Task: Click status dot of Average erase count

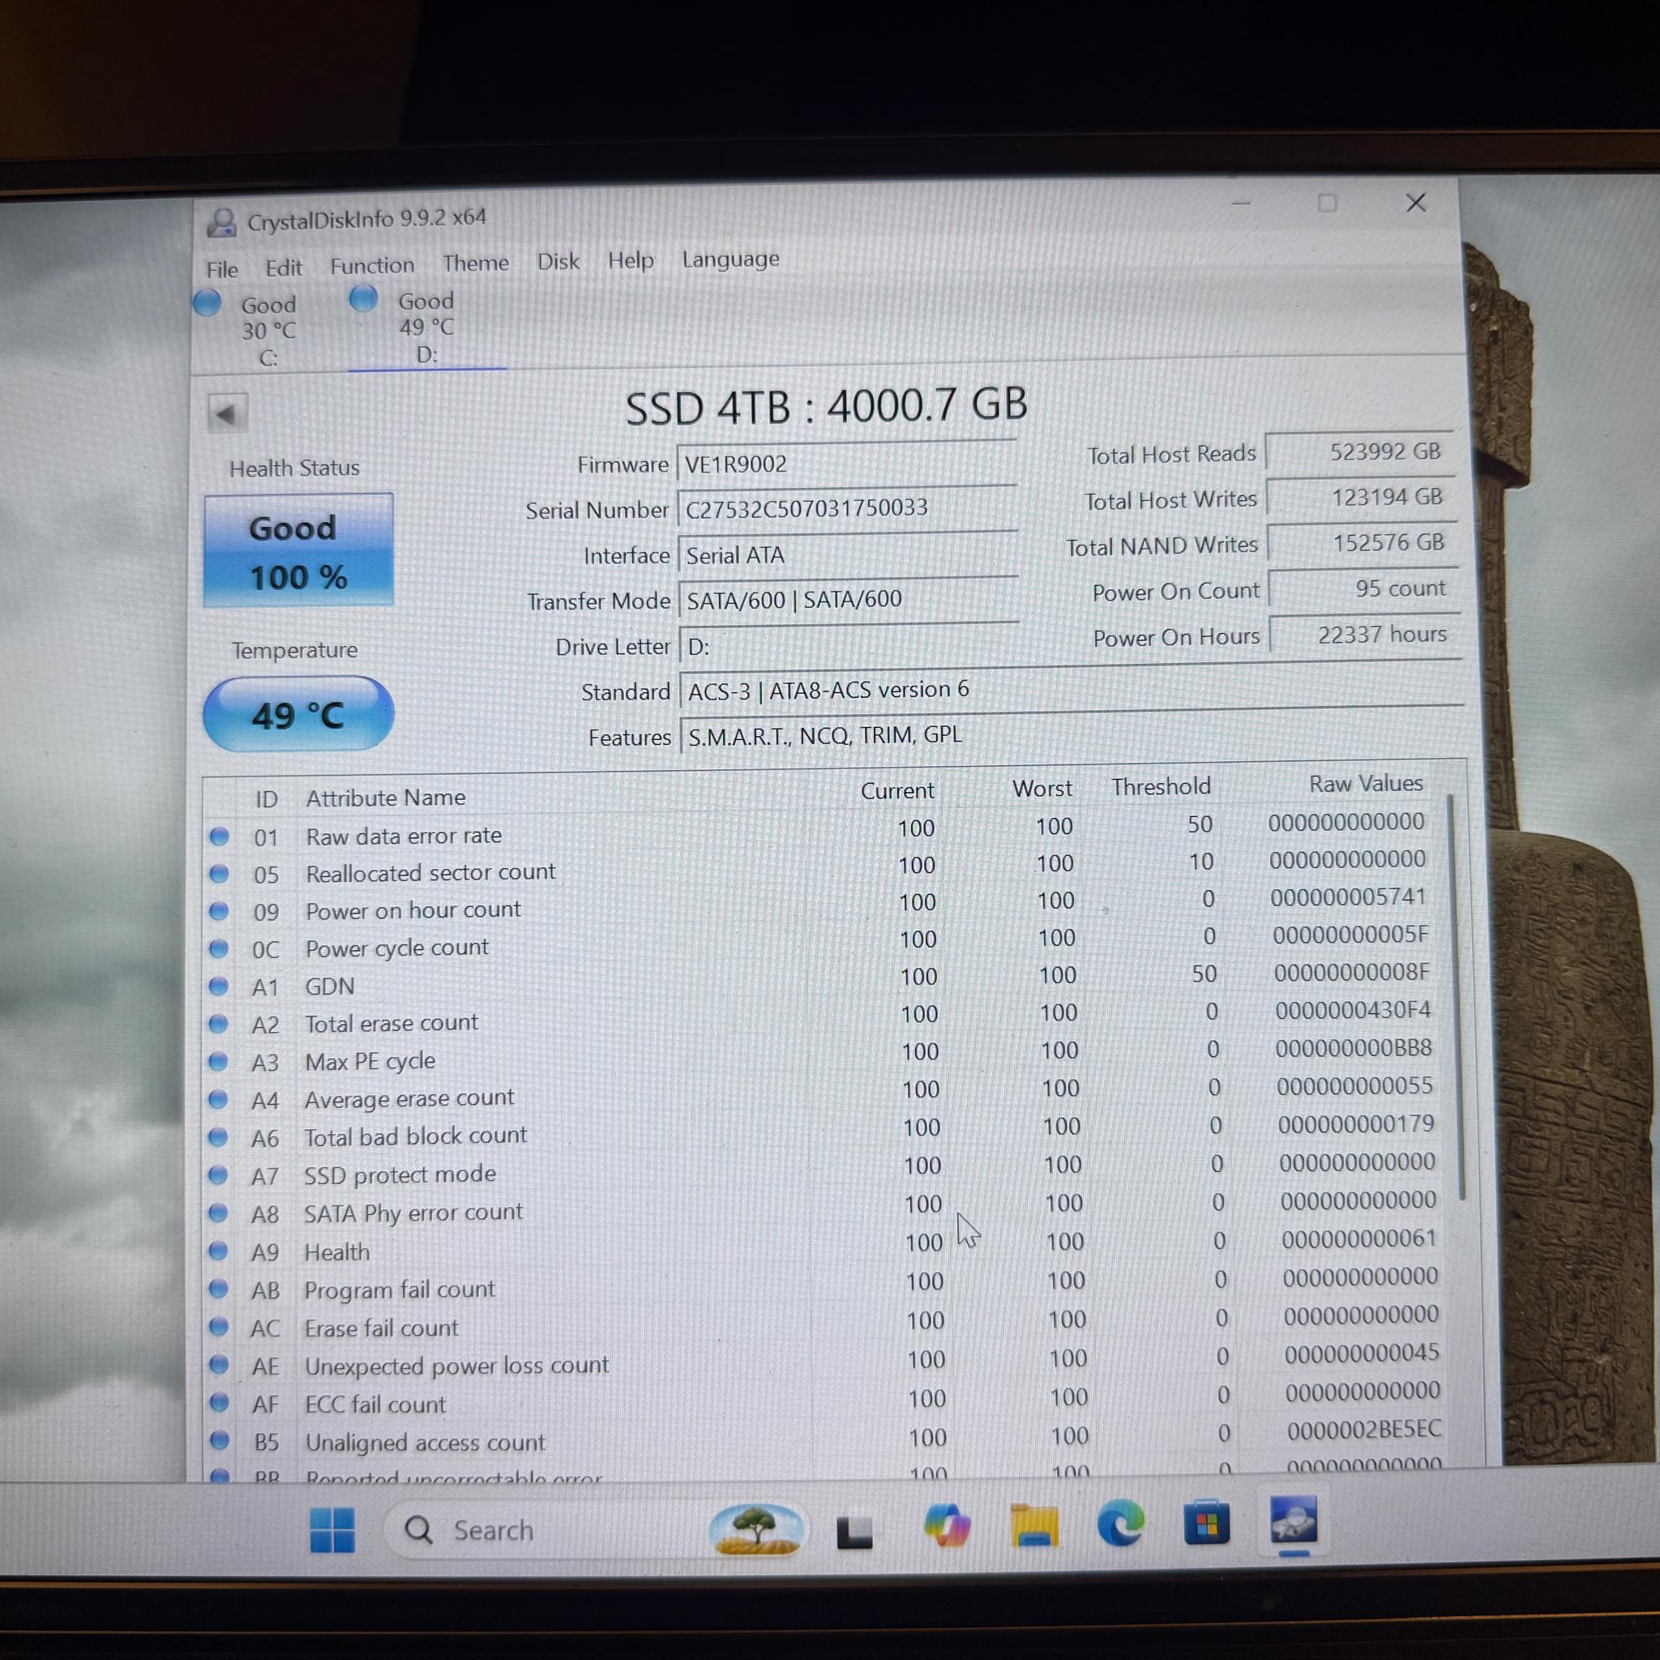Action: [x=218, y=1100]
